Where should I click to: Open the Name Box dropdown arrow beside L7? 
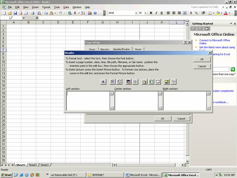point(24,18)
